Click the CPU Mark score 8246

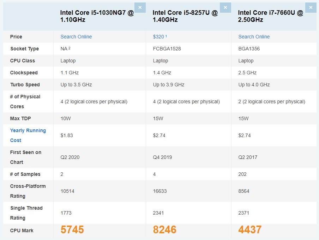(x=164, y=230)
